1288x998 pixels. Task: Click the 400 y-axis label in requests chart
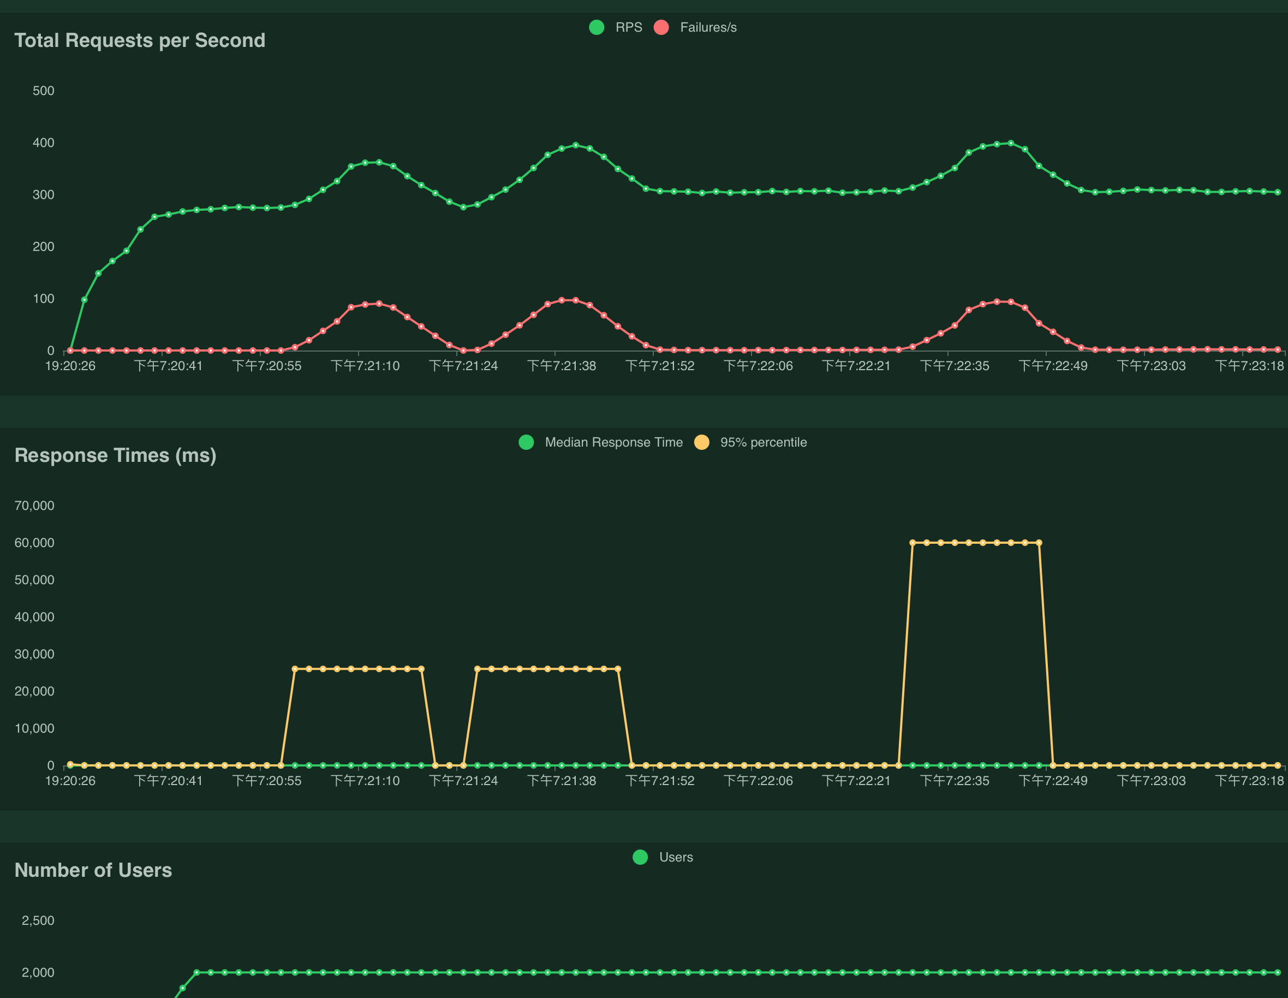point(43,142)
